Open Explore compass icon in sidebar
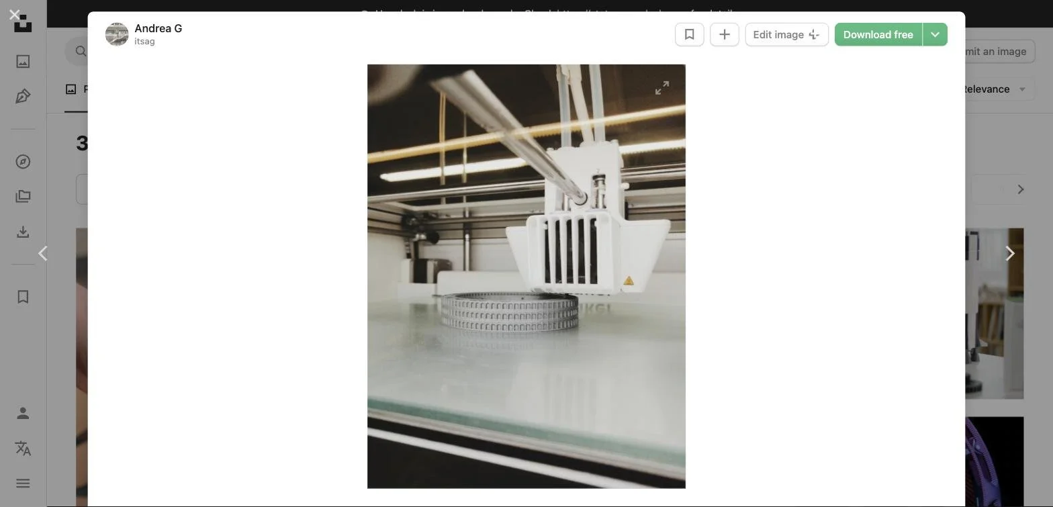1053x507 pixels. (23, 162)
